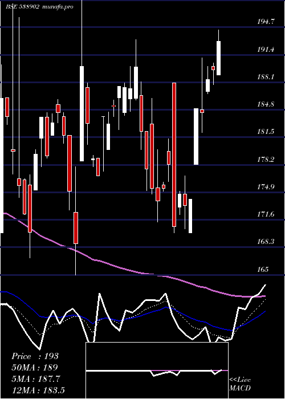Click the 184.8 price axis label
285x399 pixels.
(x=266, y=104)
